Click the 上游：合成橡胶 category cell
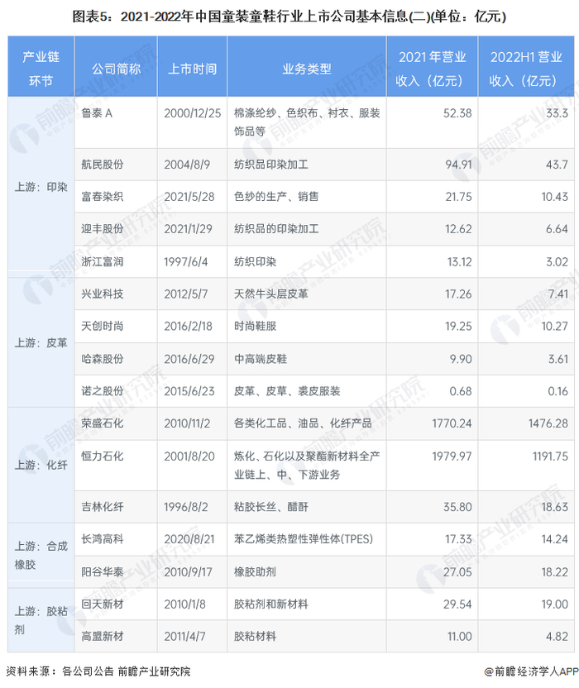 [41, 556]
